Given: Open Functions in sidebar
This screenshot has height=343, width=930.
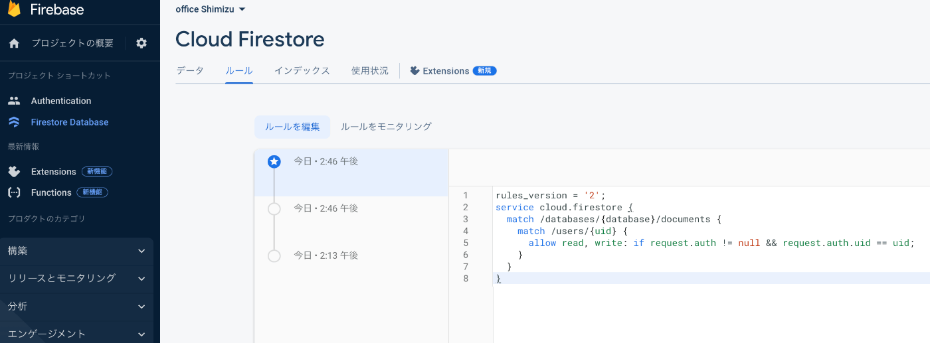Looking at the screenshot, I should click(51, 192).
